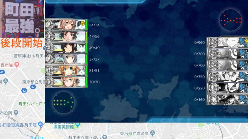The height and width of the screenshot is (139, 248).
Task: Click the 東京都立成瀬高 school marker icon
Action: pyautogui.click(x=152, y=133)
